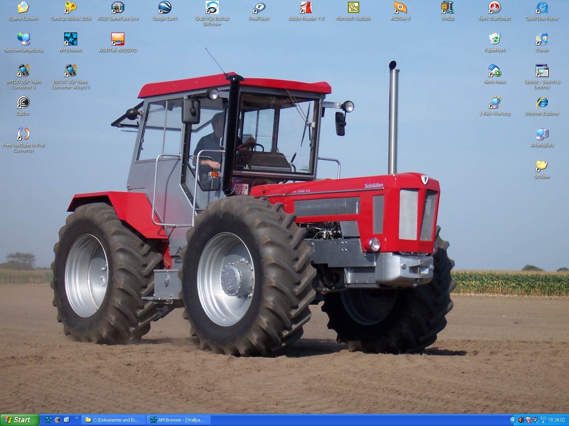Switch to C:\Dokumente und Ei... taskbar window

[113, 420]
